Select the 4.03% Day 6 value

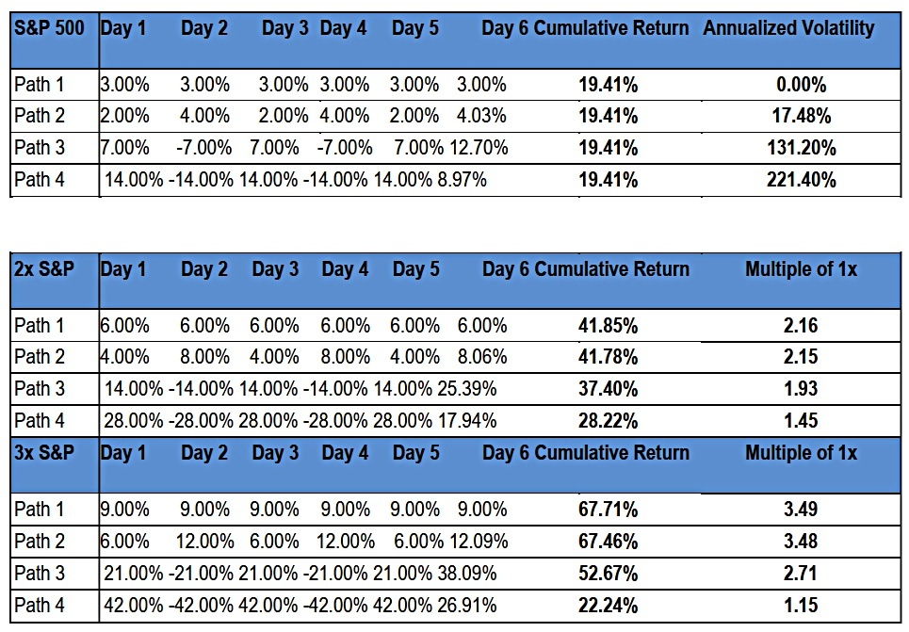click(x=481, y=116)
